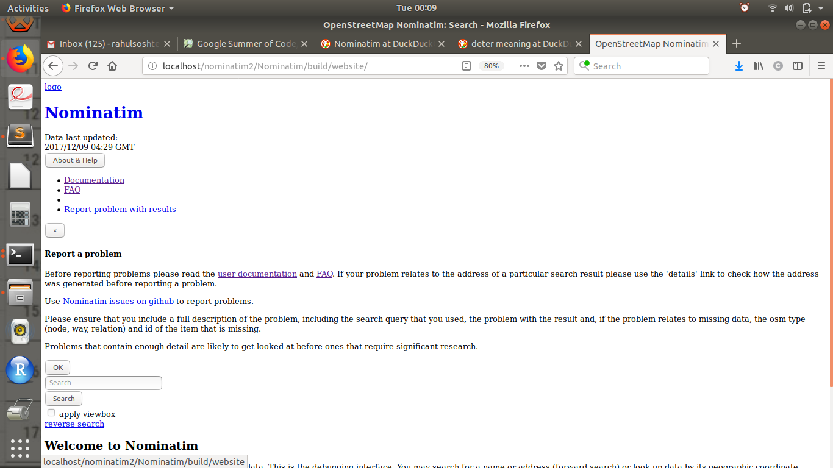Open Nominatim issues on github link

coord(118,301)
